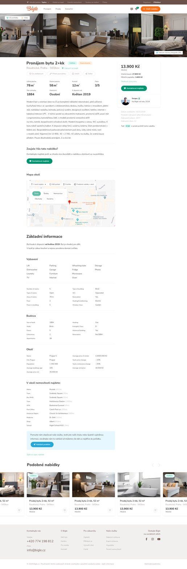This screenshot has width=187, height=569.
Task: Click Sdílet share button
Action: click(88, 74)
